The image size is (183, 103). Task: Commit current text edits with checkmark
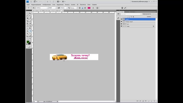pos(125,8)
